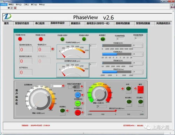
Task: Click the Run arrow in the toolbar
Action: click(9, 8)
